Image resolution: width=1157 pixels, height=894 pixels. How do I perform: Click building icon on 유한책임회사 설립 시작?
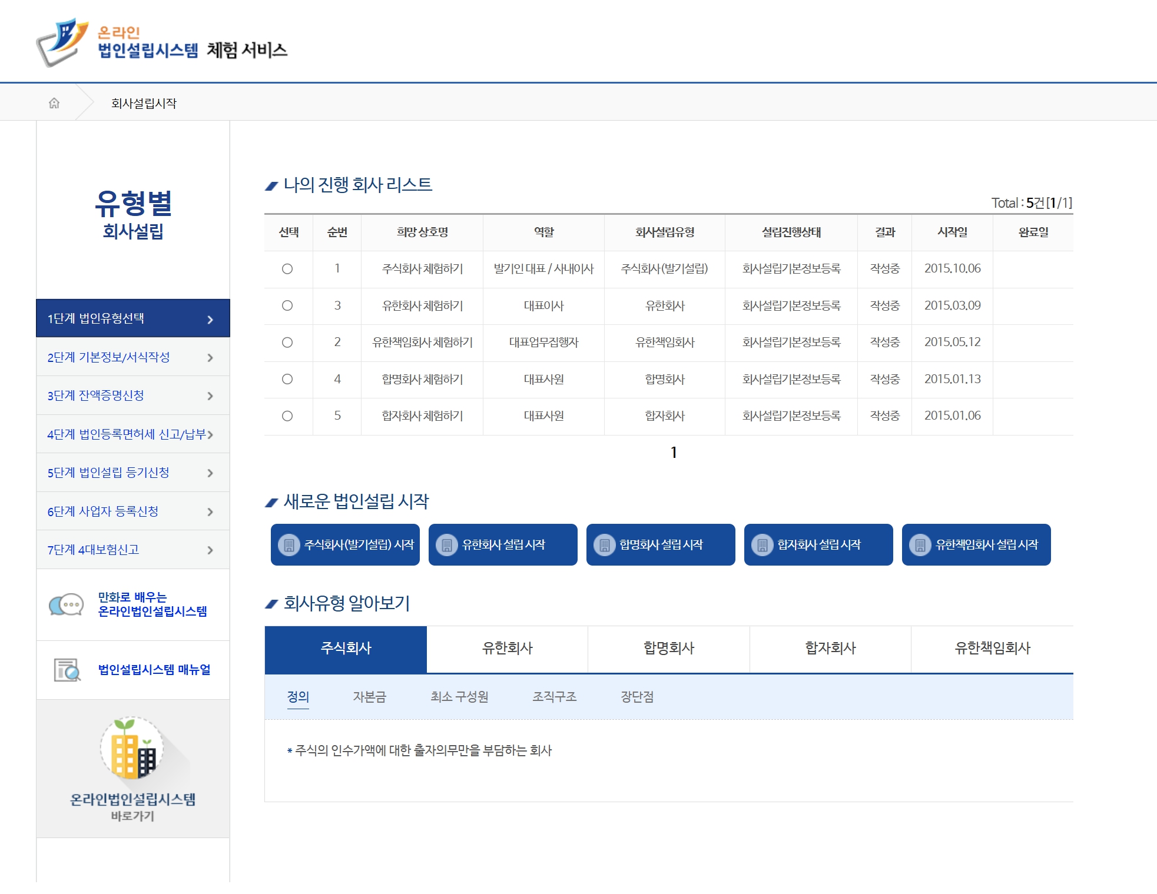920,545
